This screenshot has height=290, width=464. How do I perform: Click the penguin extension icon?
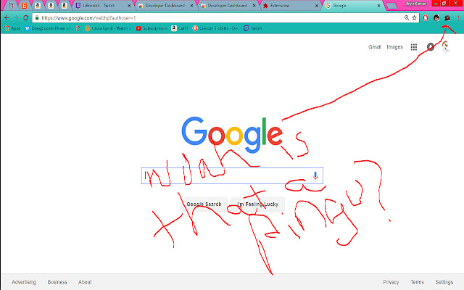(x=447, y=18)
